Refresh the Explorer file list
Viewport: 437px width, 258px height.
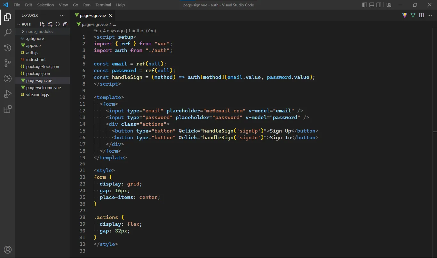pos(58,24)
